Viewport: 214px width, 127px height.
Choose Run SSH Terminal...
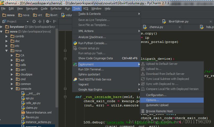coord(106,69)
